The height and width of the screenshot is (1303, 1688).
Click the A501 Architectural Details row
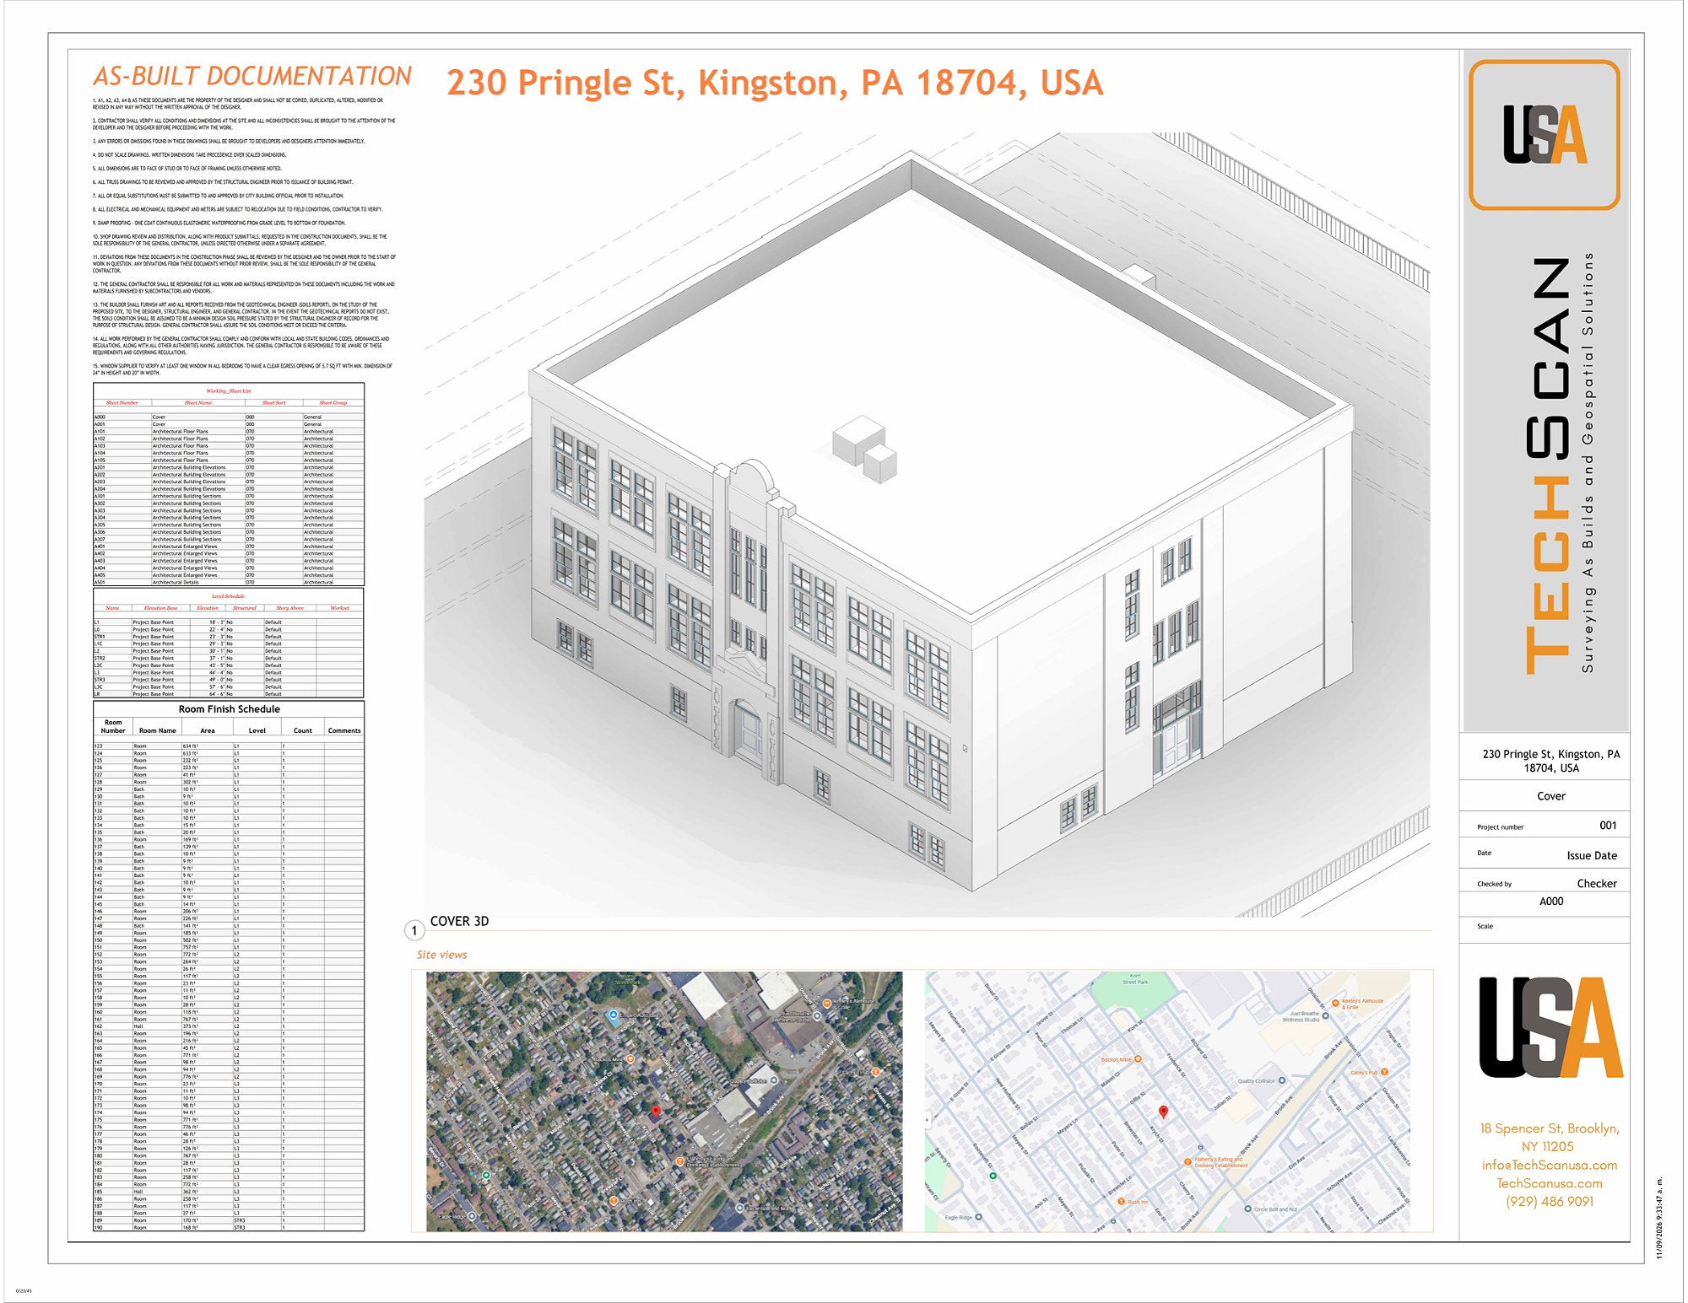click(x=229, y=582)
